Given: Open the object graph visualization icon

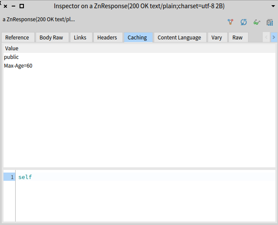Looking at the screenshot, I should (231, 22).
